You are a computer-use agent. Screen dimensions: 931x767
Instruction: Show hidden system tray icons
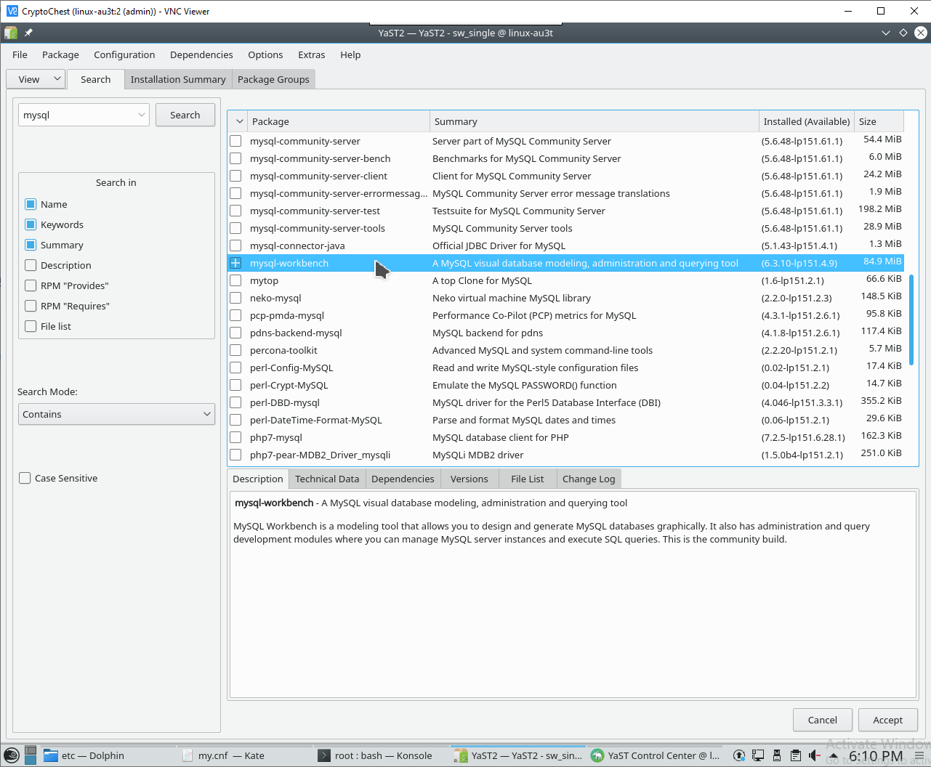(834, 756)
